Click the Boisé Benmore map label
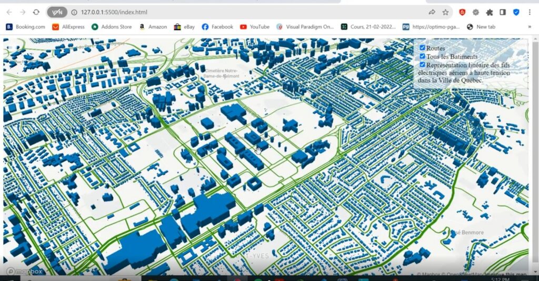539x281 pixels. point(466,233)
